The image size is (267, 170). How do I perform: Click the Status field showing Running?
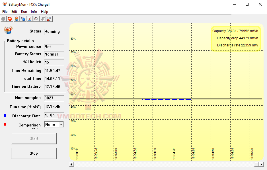click(x=54, y=32)
